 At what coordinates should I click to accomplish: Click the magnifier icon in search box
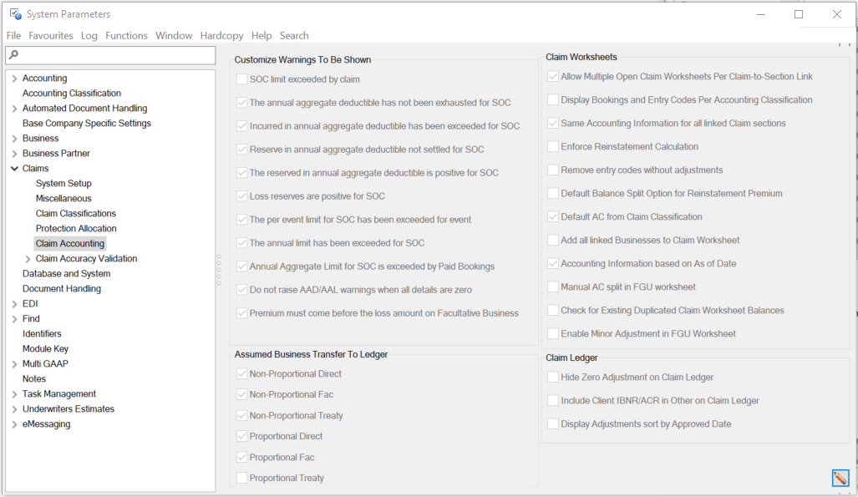(x=13, y=55)
